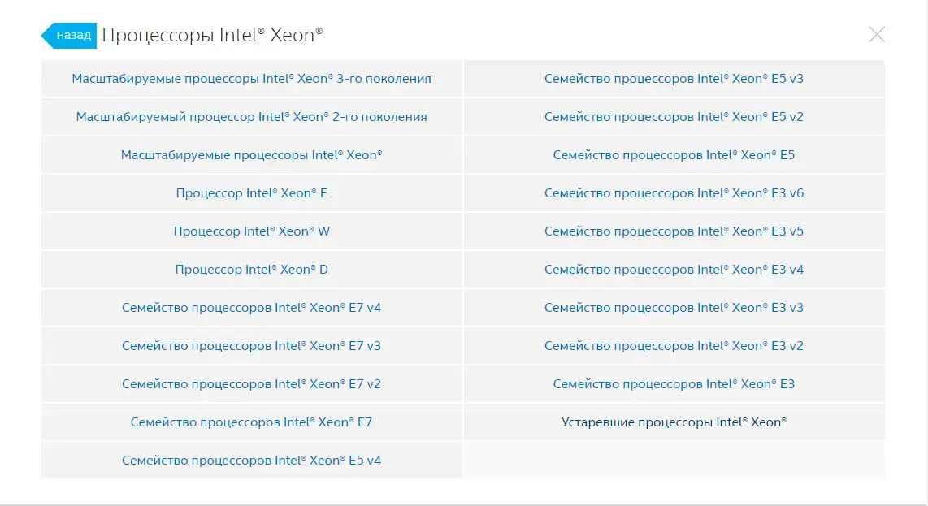Open Семейство процессоров Intel Xeon E3 v3
Screen dimensions: 928x506
point(674,308)
